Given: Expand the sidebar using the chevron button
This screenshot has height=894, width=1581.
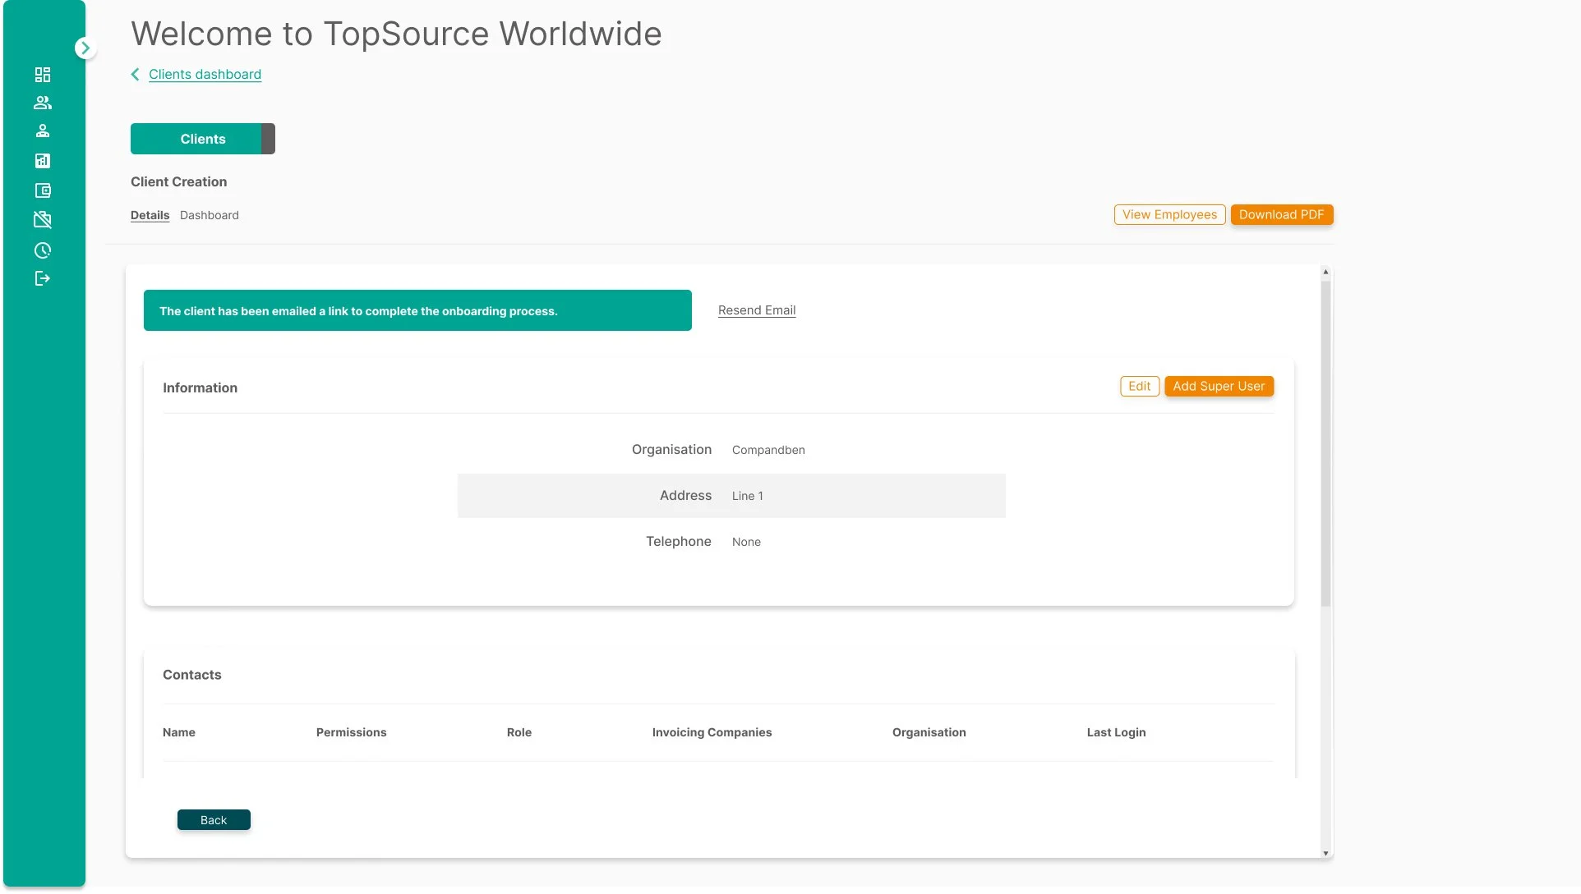Looking at the screenshot, I should pos(85,47).
